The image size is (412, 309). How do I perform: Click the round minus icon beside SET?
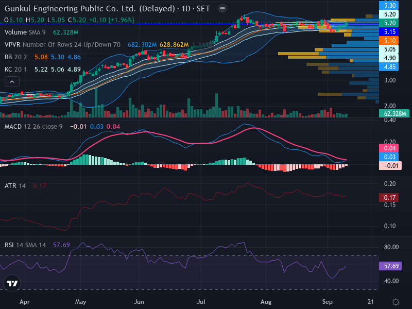[222, 8]
